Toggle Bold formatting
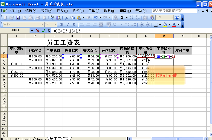Image resolution: width=212 pixels, height=140 pixels. tap(62, 25)
